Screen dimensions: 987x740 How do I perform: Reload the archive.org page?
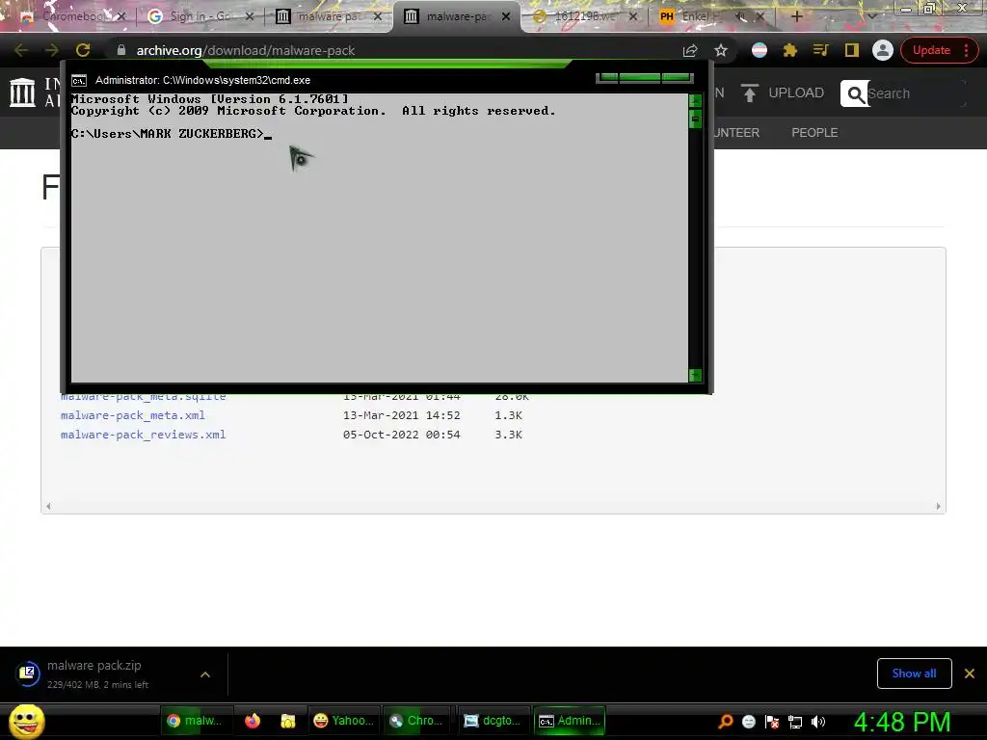83,50
